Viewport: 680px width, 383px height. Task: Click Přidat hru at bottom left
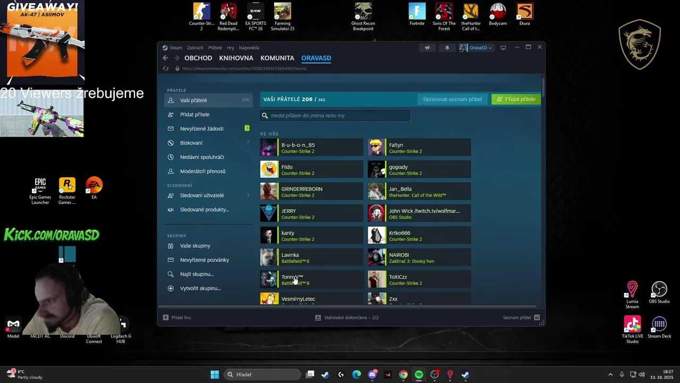coord(177,318)
